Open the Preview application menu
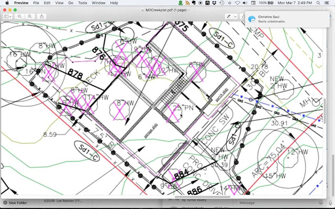The image size is (335, 209). tap(21, 3)
